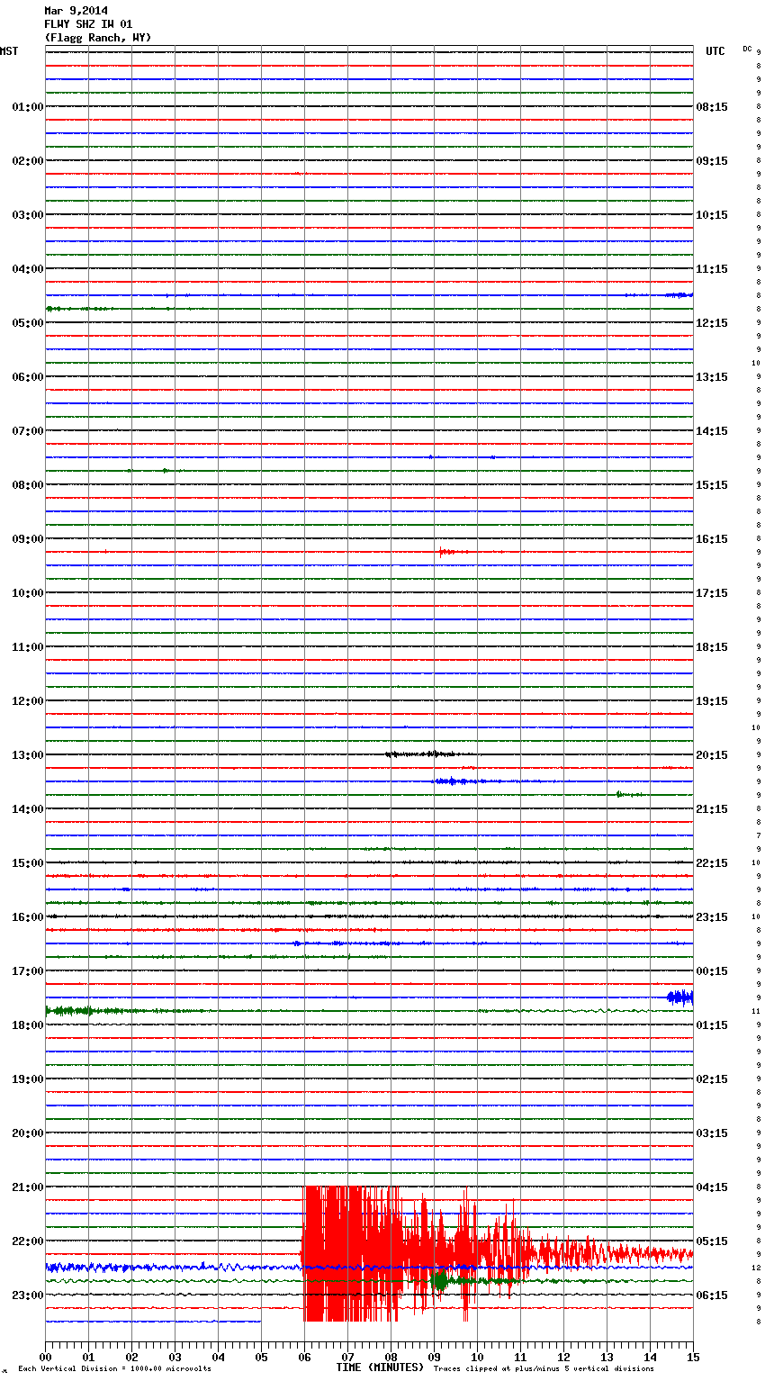The height and width of the screenshot is (1381, 765).
Task: Select the 04:00 MST row label
Action: pos(27,269)
